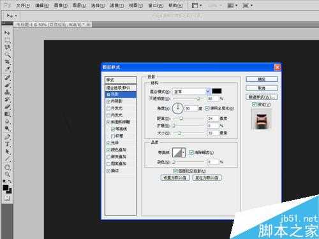Open the 文件(F) File menu
This screenshot has height=239, width=319.
tap(23, 5)
